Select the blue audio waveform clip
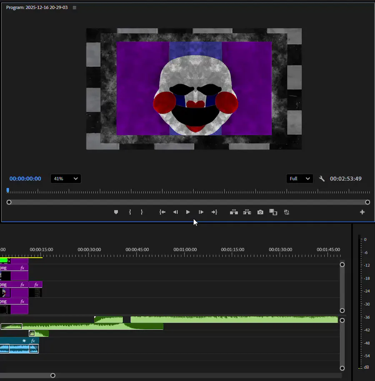 point(19,345)
